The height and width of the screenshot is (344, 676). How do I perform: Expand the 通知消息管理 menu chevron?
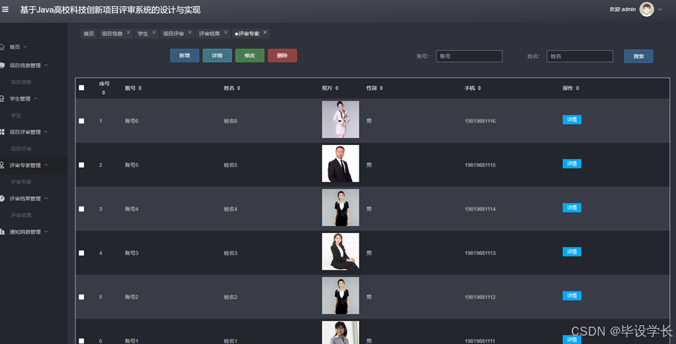46,232
